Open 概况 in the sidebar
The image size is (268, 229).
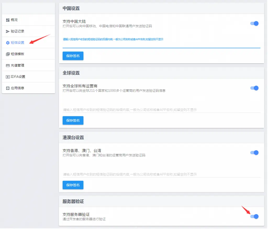click(x=28, y=20)
